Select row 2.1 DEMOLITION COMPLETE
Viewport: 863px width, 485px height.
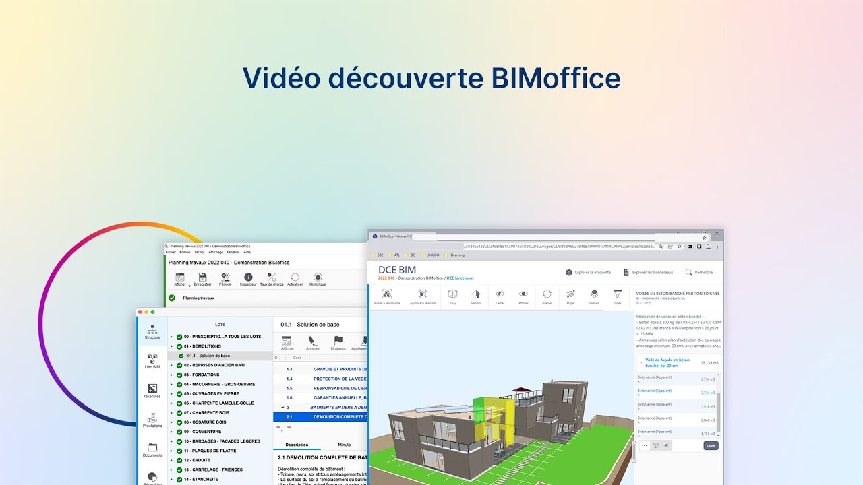(321, 417)
